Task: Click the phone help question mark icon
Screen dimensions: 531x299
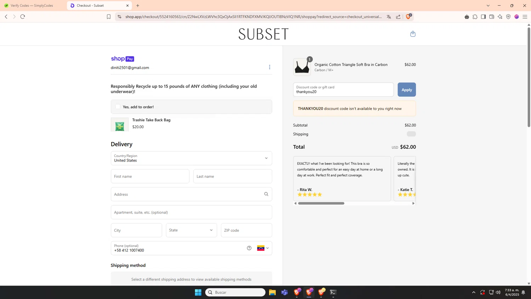Action: click(x=249, y=248)
